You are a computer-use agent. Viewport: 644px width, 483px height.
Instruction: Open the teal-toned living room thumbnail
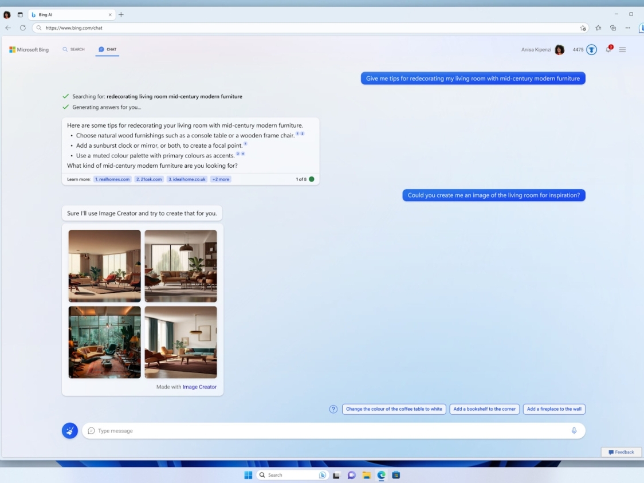click(x=105, y=342)
